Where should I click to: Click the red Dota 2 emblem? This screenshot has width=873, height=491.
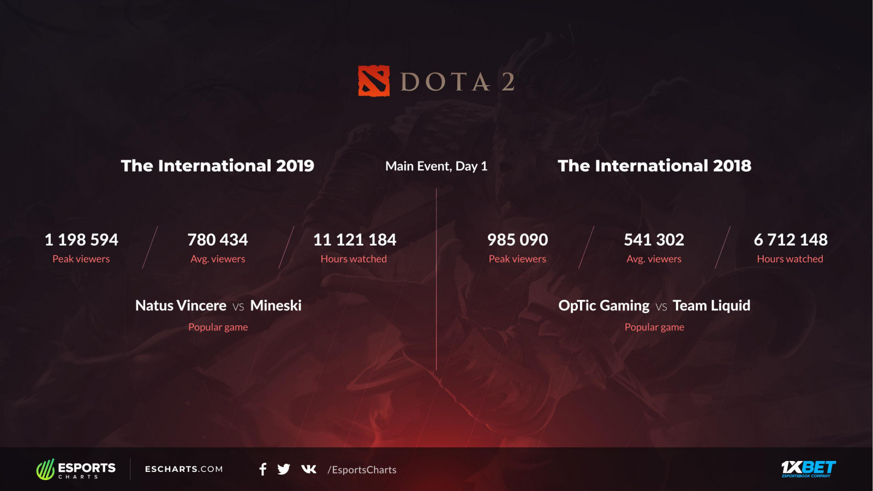click(374, 81)
